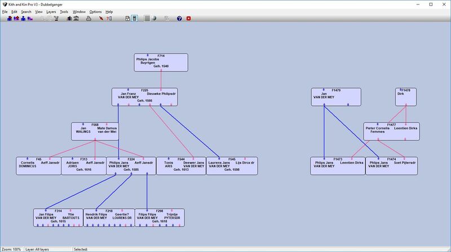Select family box F314 Jan Filips
451x252 pixels.
[x=58, y=218]
